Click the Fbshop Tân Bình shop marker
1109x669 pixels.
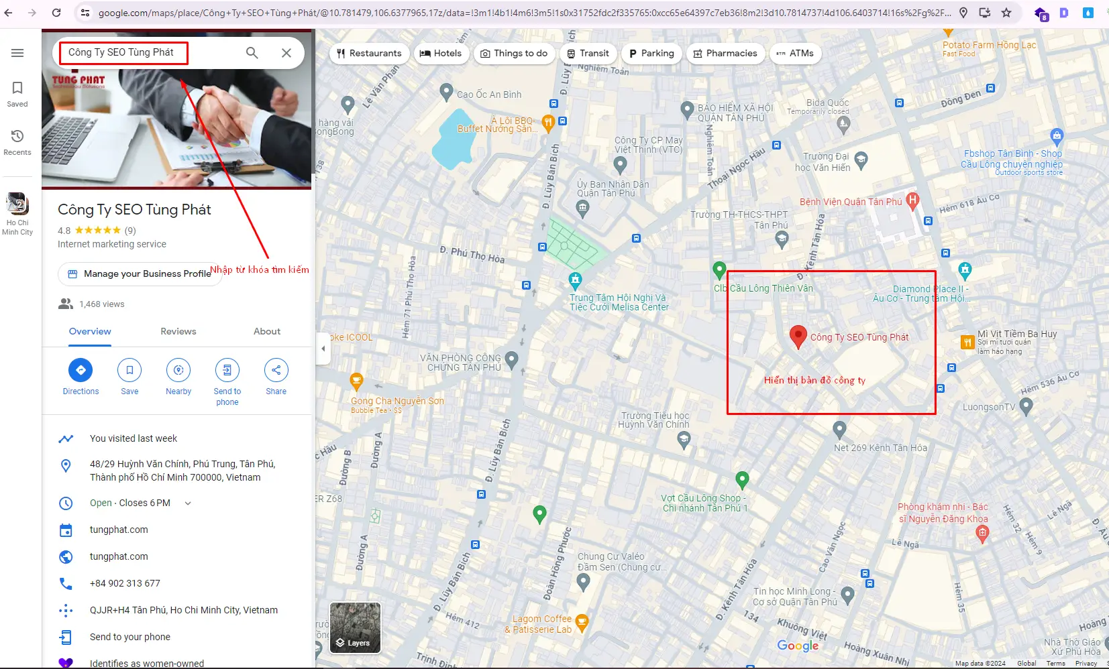(x=1057, y=137)
